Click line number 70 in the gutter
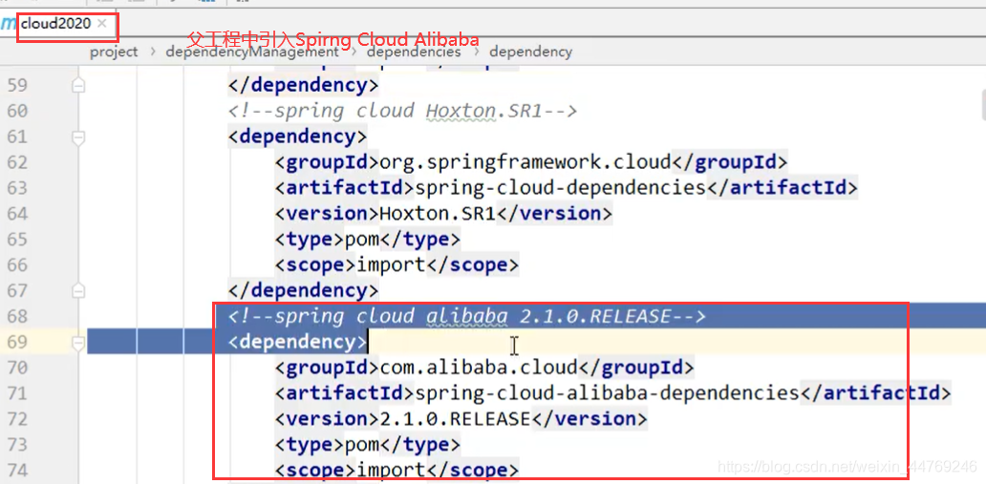The width and height of the screenshot is (986, 484). coord(16,368)
